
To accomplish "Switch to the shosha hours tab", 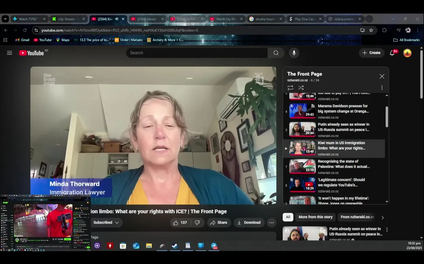I will click(x=266, y=19).
